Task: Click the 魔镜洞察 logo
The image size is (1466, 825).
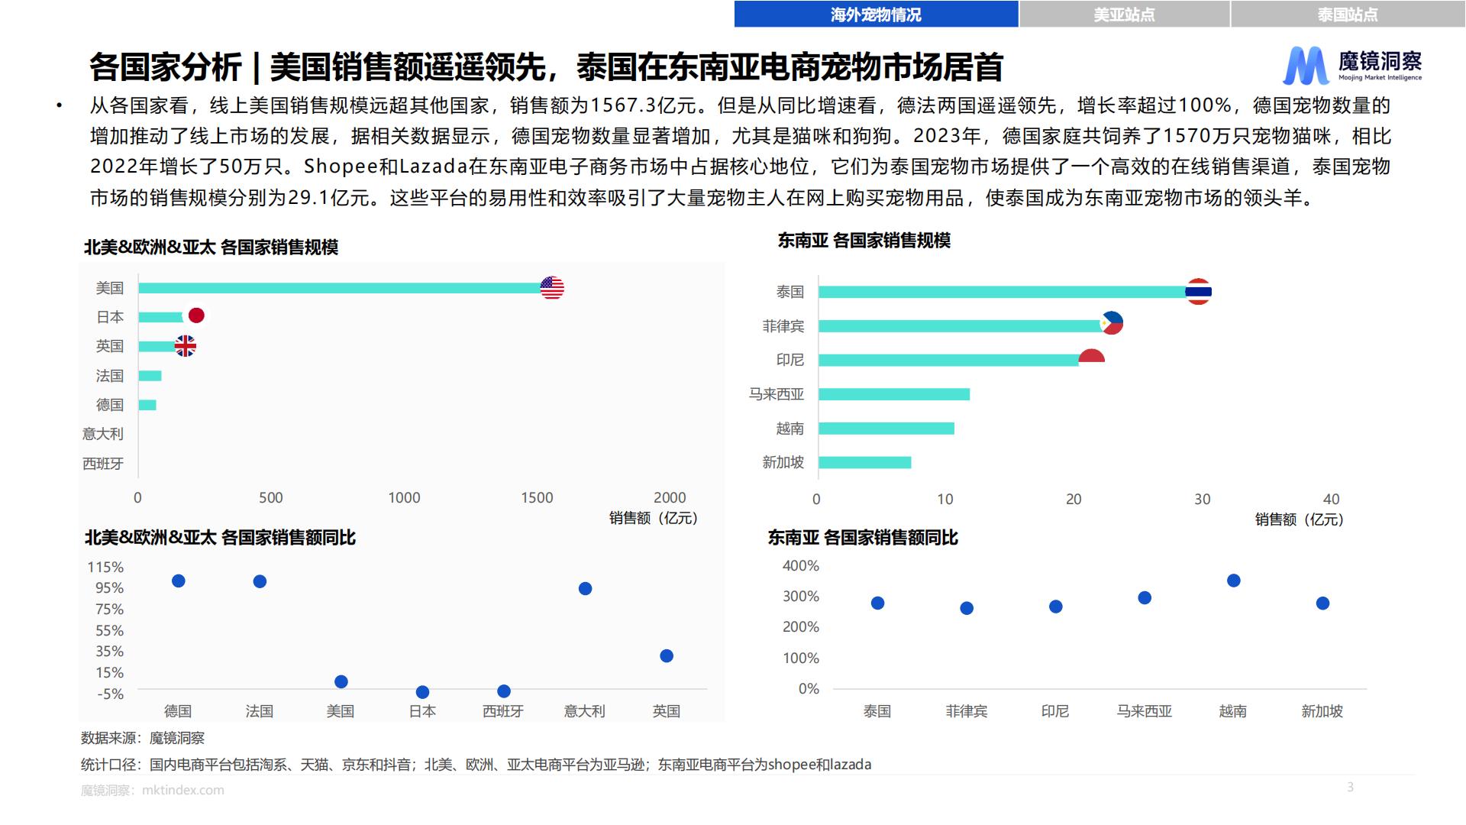Action: click(x=1352, y=65)
